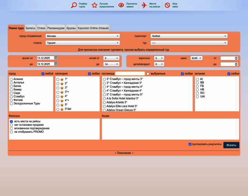Switch to the Билеты tab

click(x=31, y=28)
